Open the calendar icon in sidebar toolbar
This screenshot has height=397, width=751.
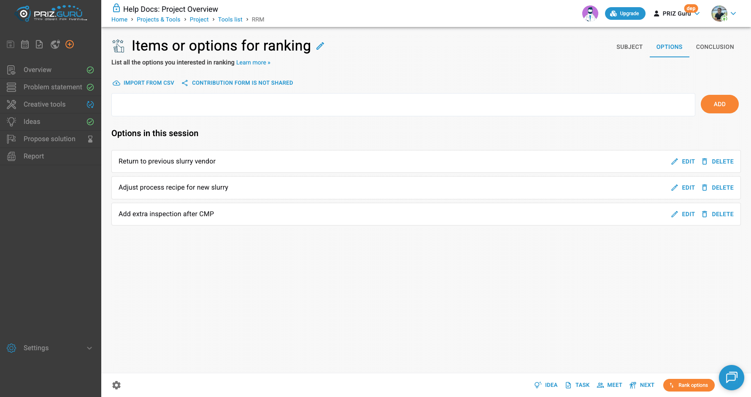point(25,44)
